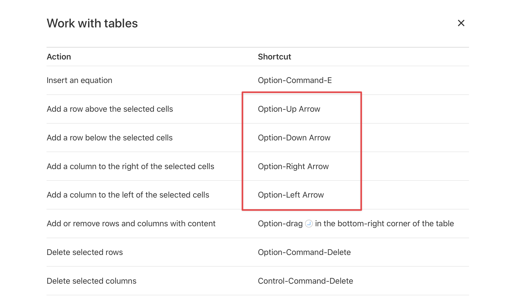Viewport: 513px width, 301px height.
Task: Click the Option-Command-Delete shortcut
Action: [x=304, y=252]
